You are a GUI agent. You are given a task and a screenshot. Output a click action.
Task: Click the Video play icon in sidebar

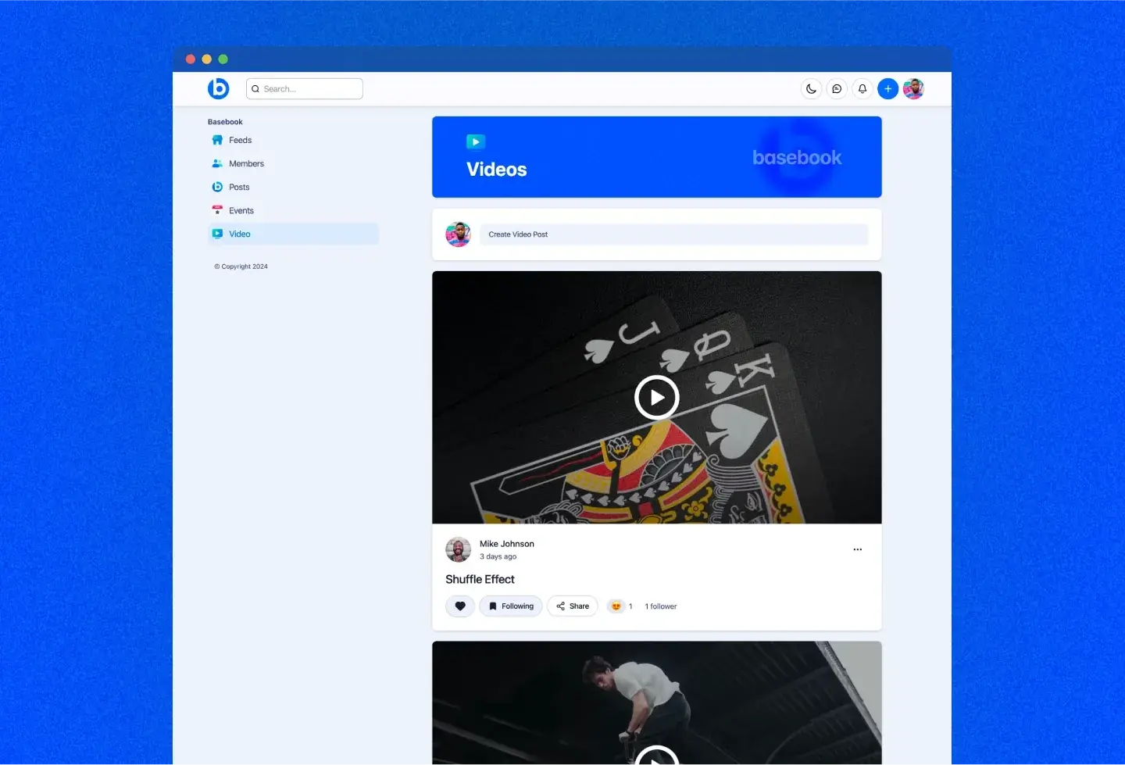[x=217, y=234]
